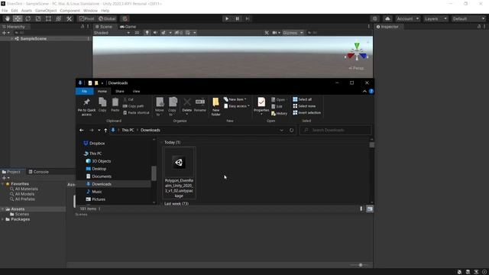489x275 pixels.
Task: Open the Gizmos dropdown
Action: coord(293,33)
